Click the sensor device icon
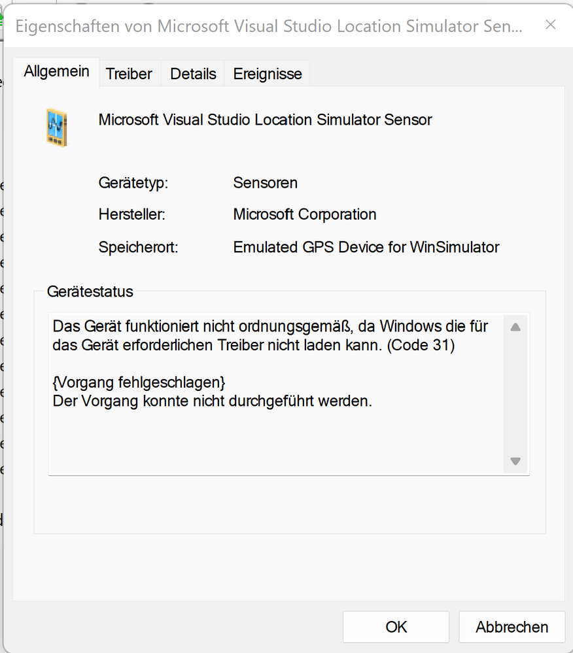Image resolution: width=573 pixels, height=653 pixels. point(57,127)
